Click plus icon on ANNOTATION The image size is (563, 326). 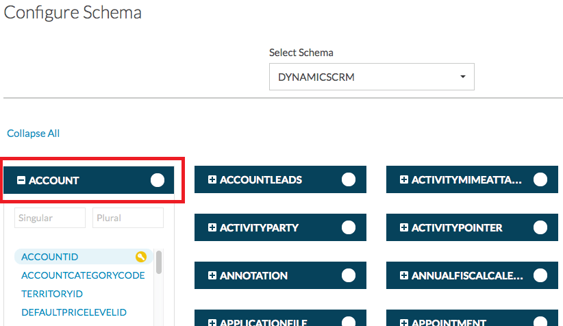(x=212, y=276)
